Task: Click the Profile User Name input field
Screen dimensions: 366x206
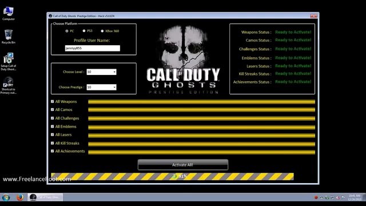Action: (x=93, y=48)
